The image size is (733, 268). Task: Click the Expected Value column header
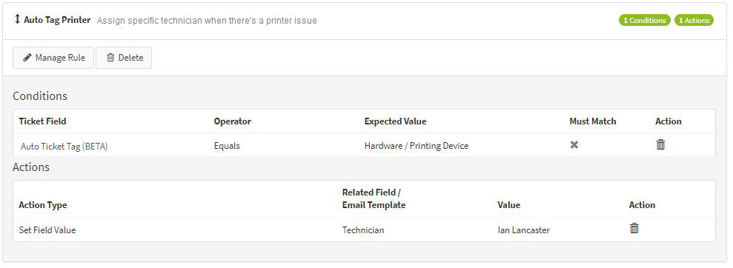click(x=395, y=121)
